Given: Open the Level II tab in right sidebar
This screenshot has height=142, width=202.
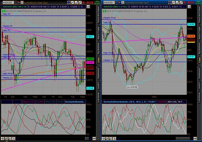Looking at the screenshot, I should [199, 85].
